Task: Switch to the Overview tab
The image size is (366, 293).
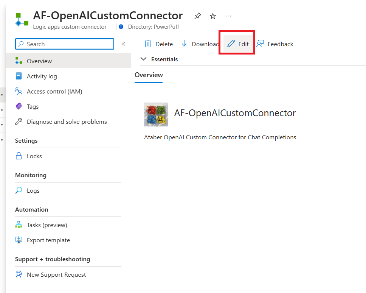Action: (x=149, y=75)
